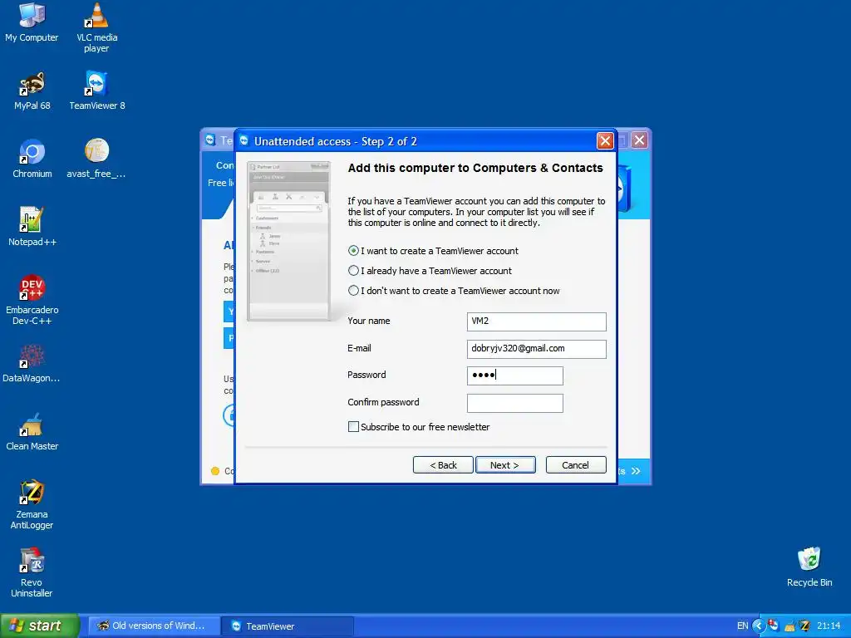This screenshot has height=638, width=851.
Task: Click the heading 'Add this computer to Computers & Contacts'
Action: (475, 168)
